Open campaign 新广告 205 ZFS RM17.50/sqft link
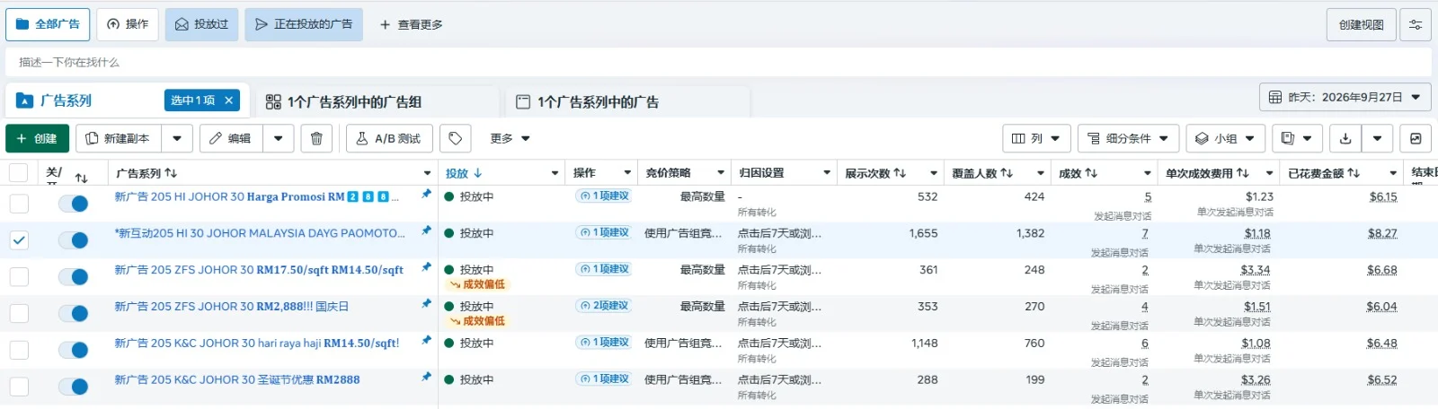The width and height of the screenshot is (1438, 409). click(x=259, y=269)
